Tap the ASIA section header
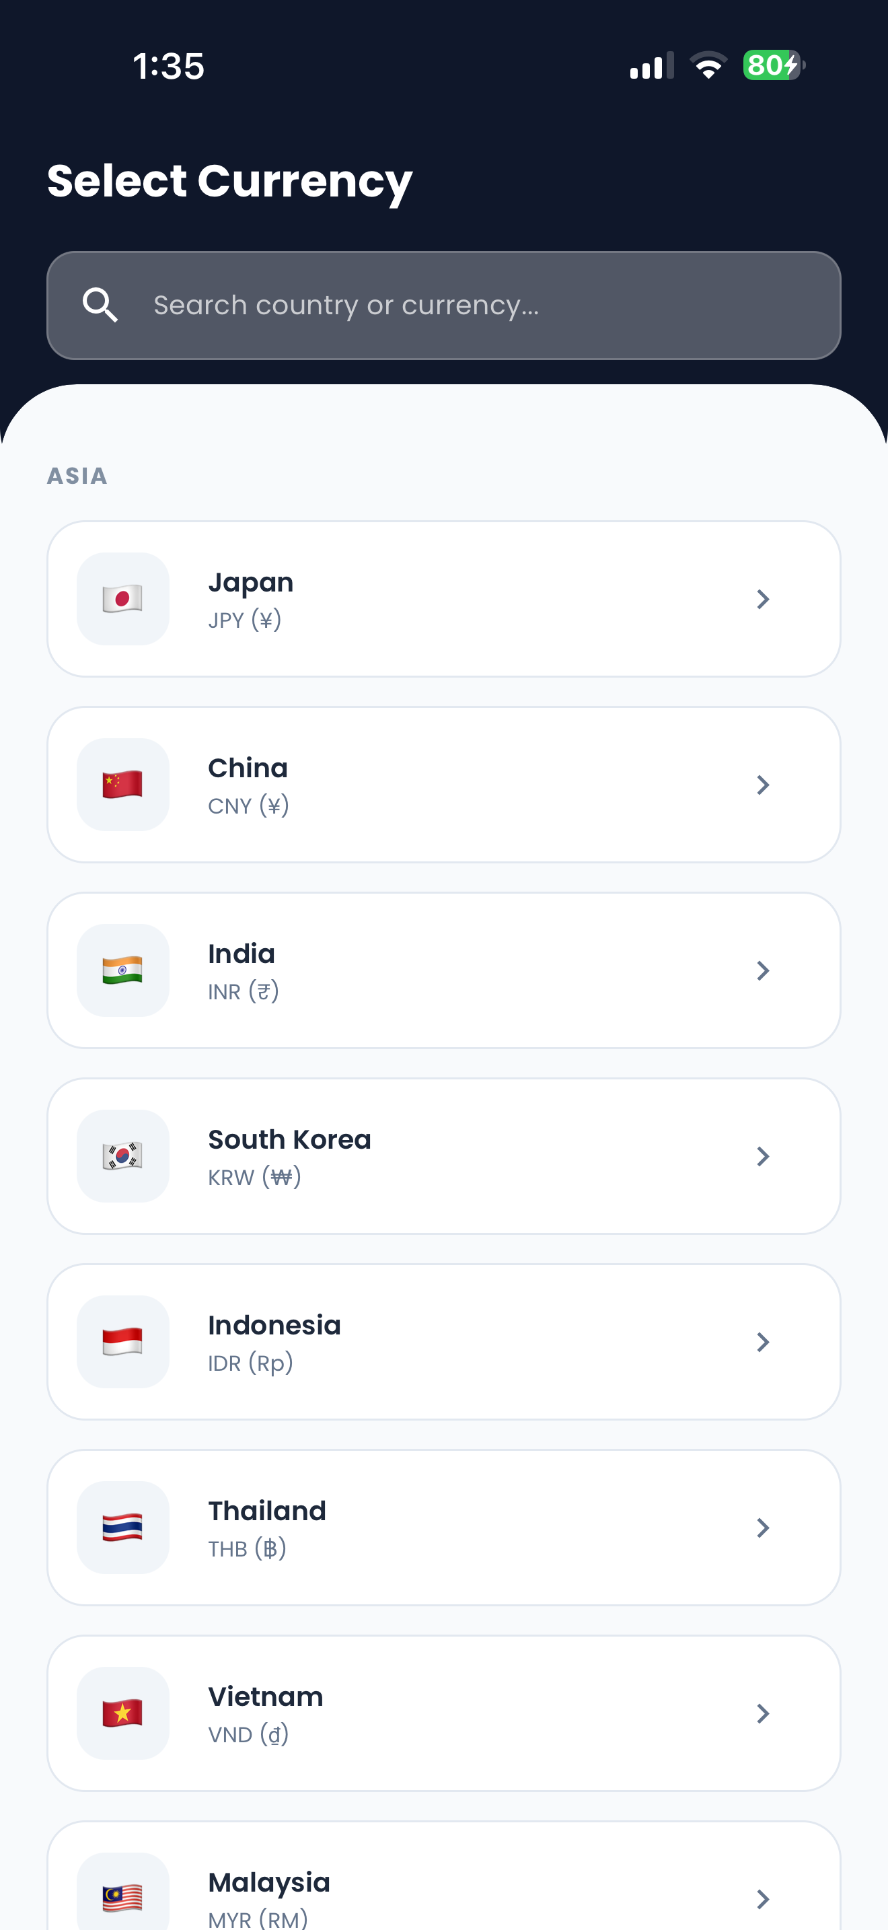Viewport: 888px width, 1930px height. click(x=77, y=476)
